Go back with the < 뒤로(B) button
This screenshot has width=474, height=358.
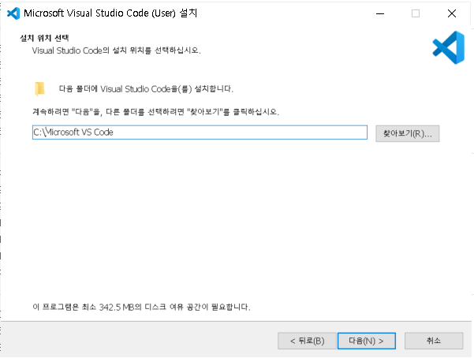click(x=307, y=341)
